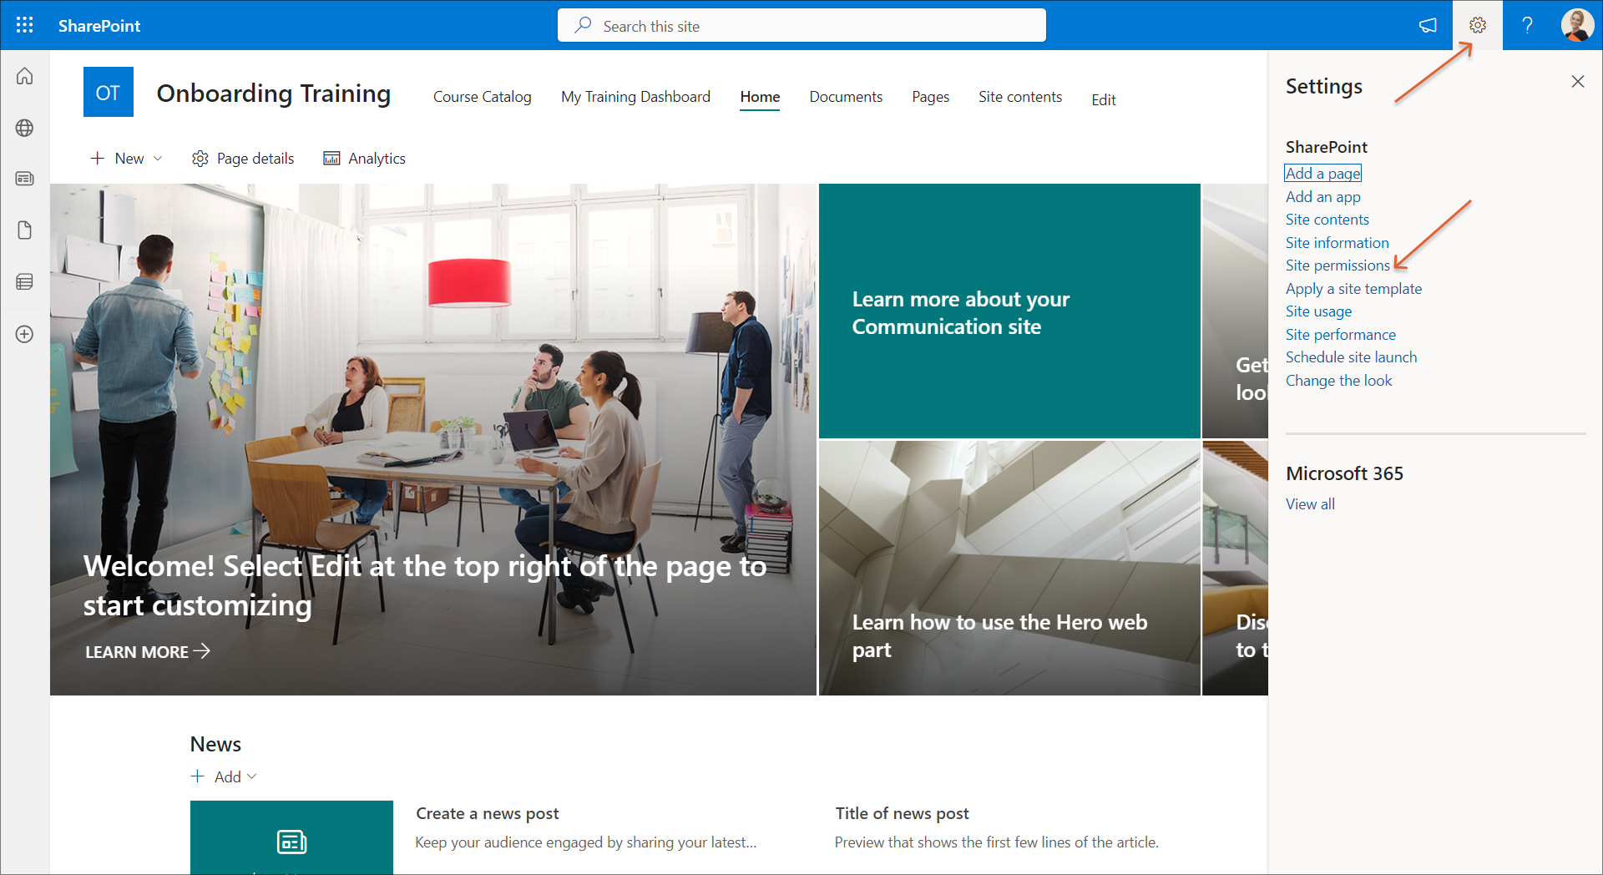Viewport: 1603px width, 875px height.
Task: Open Analytics from the command bar
Action: coord(365,159)
